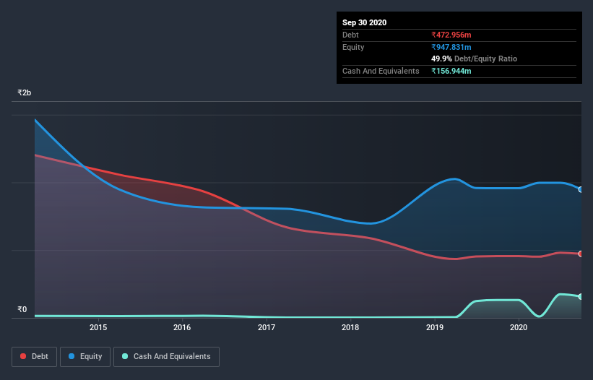Click the ₹472.956m debt value
Viewport: 593px width, 380px height.
451,35
